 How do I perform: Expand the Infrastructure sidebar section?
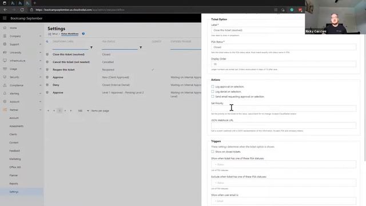(40, 61)
